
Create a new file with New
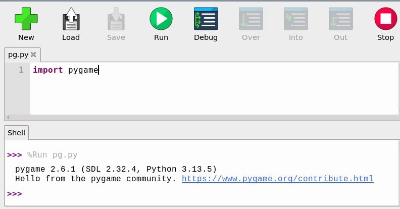point(26,19)
